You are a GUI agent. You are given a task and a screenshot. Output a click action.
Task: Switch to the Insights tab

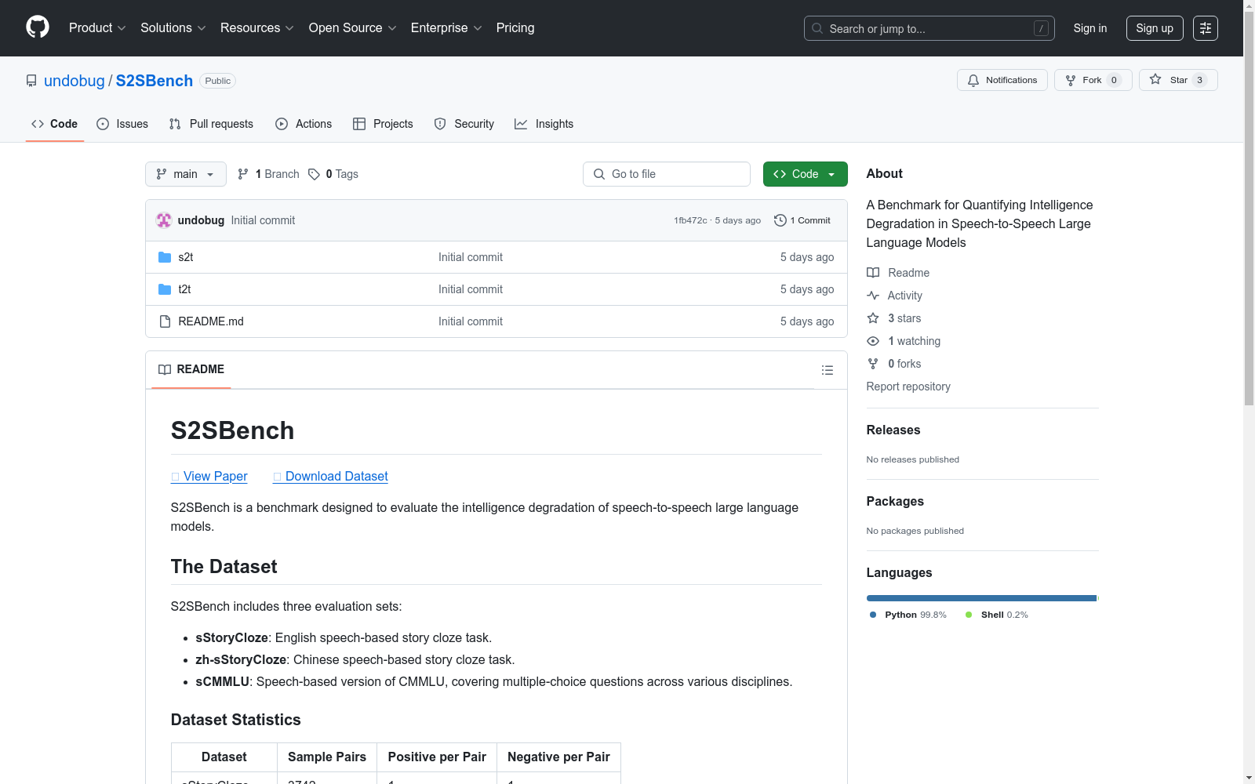[544, 124]
